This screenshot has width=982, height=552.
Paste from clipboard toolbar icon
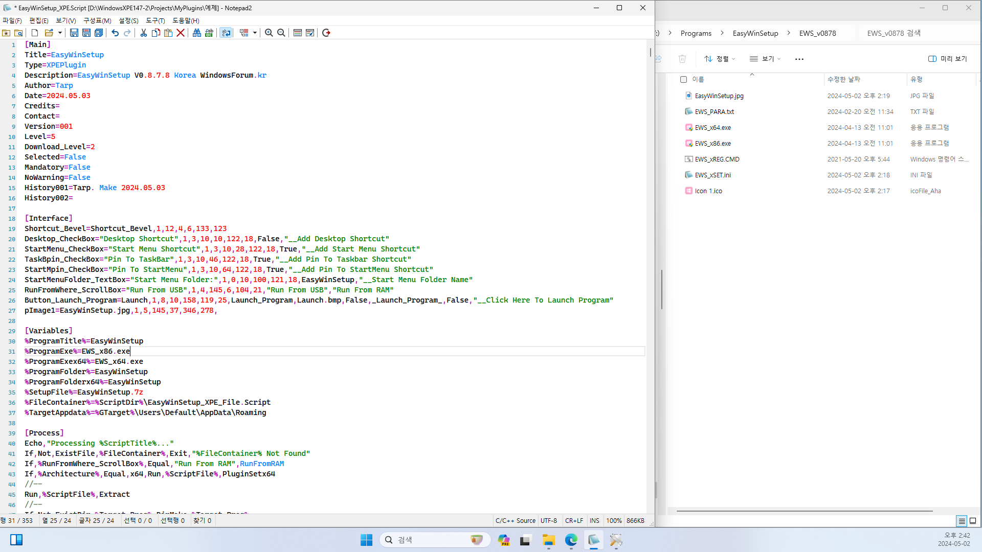point(168,33)
